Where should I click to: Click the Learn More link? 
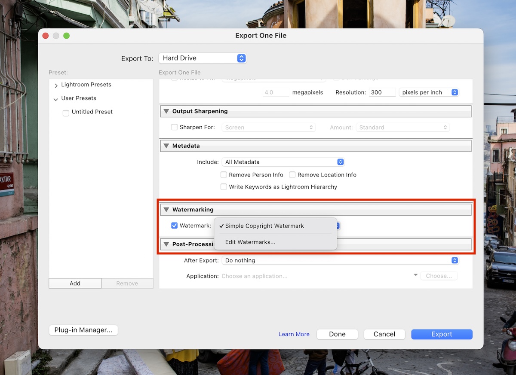click(x=294, y=334)
